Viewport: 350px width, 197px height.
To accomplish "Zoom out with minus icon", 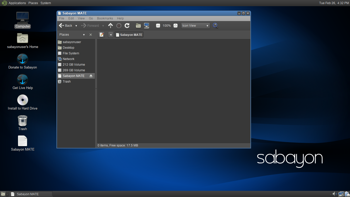I will tap(158, 26).
